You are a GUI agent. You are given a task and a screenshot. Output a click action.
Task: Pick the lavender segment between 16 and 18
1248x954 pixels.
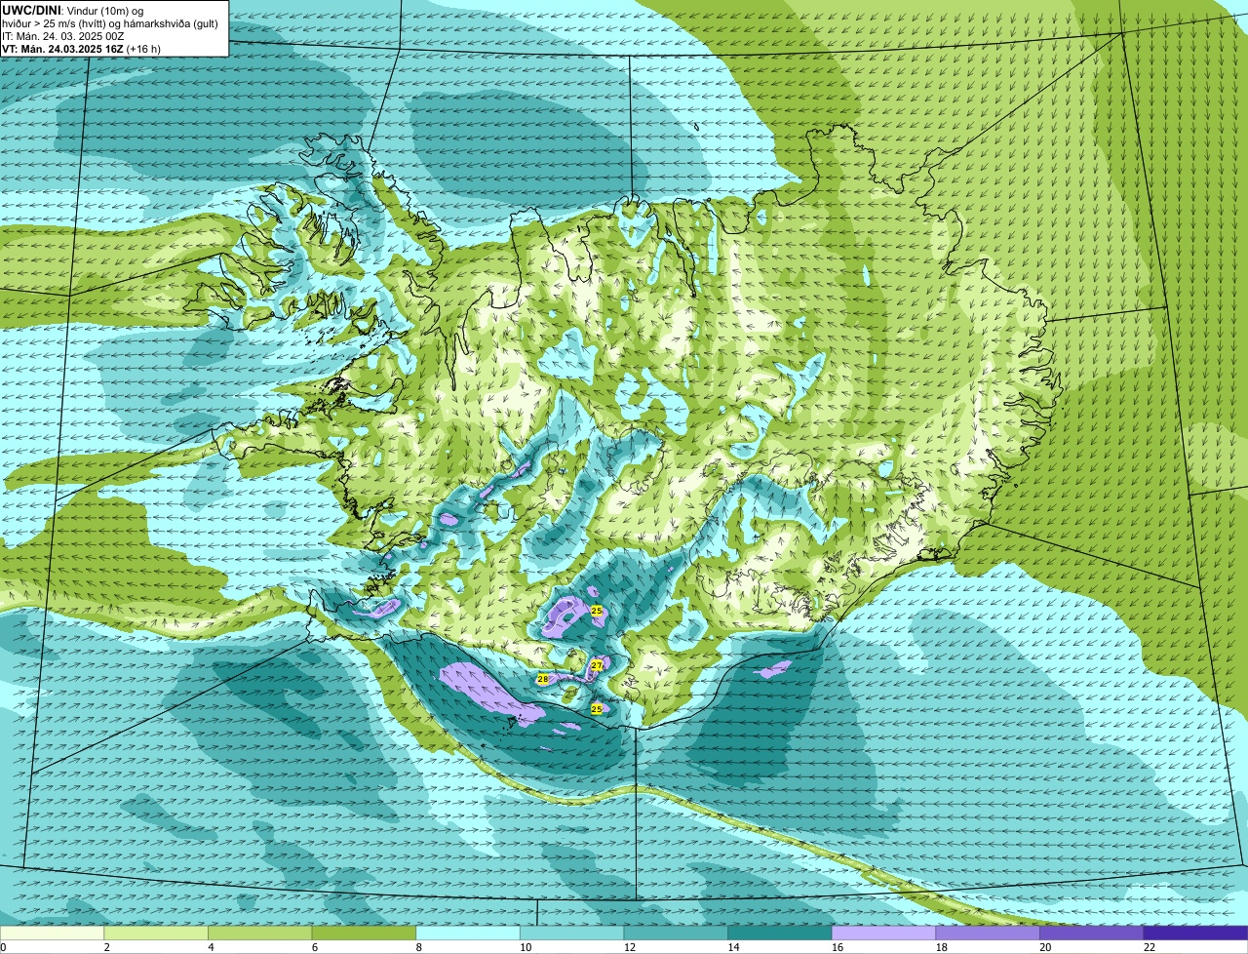[x=883, y=933]
